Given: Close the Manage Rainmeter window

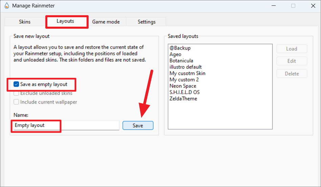Looking at the screenshot, I should click(313, 6).
